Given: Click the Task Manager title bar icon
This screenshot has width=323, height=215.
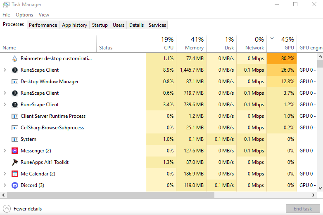Looking at the screenshot, I should click(x=6, y=5).
